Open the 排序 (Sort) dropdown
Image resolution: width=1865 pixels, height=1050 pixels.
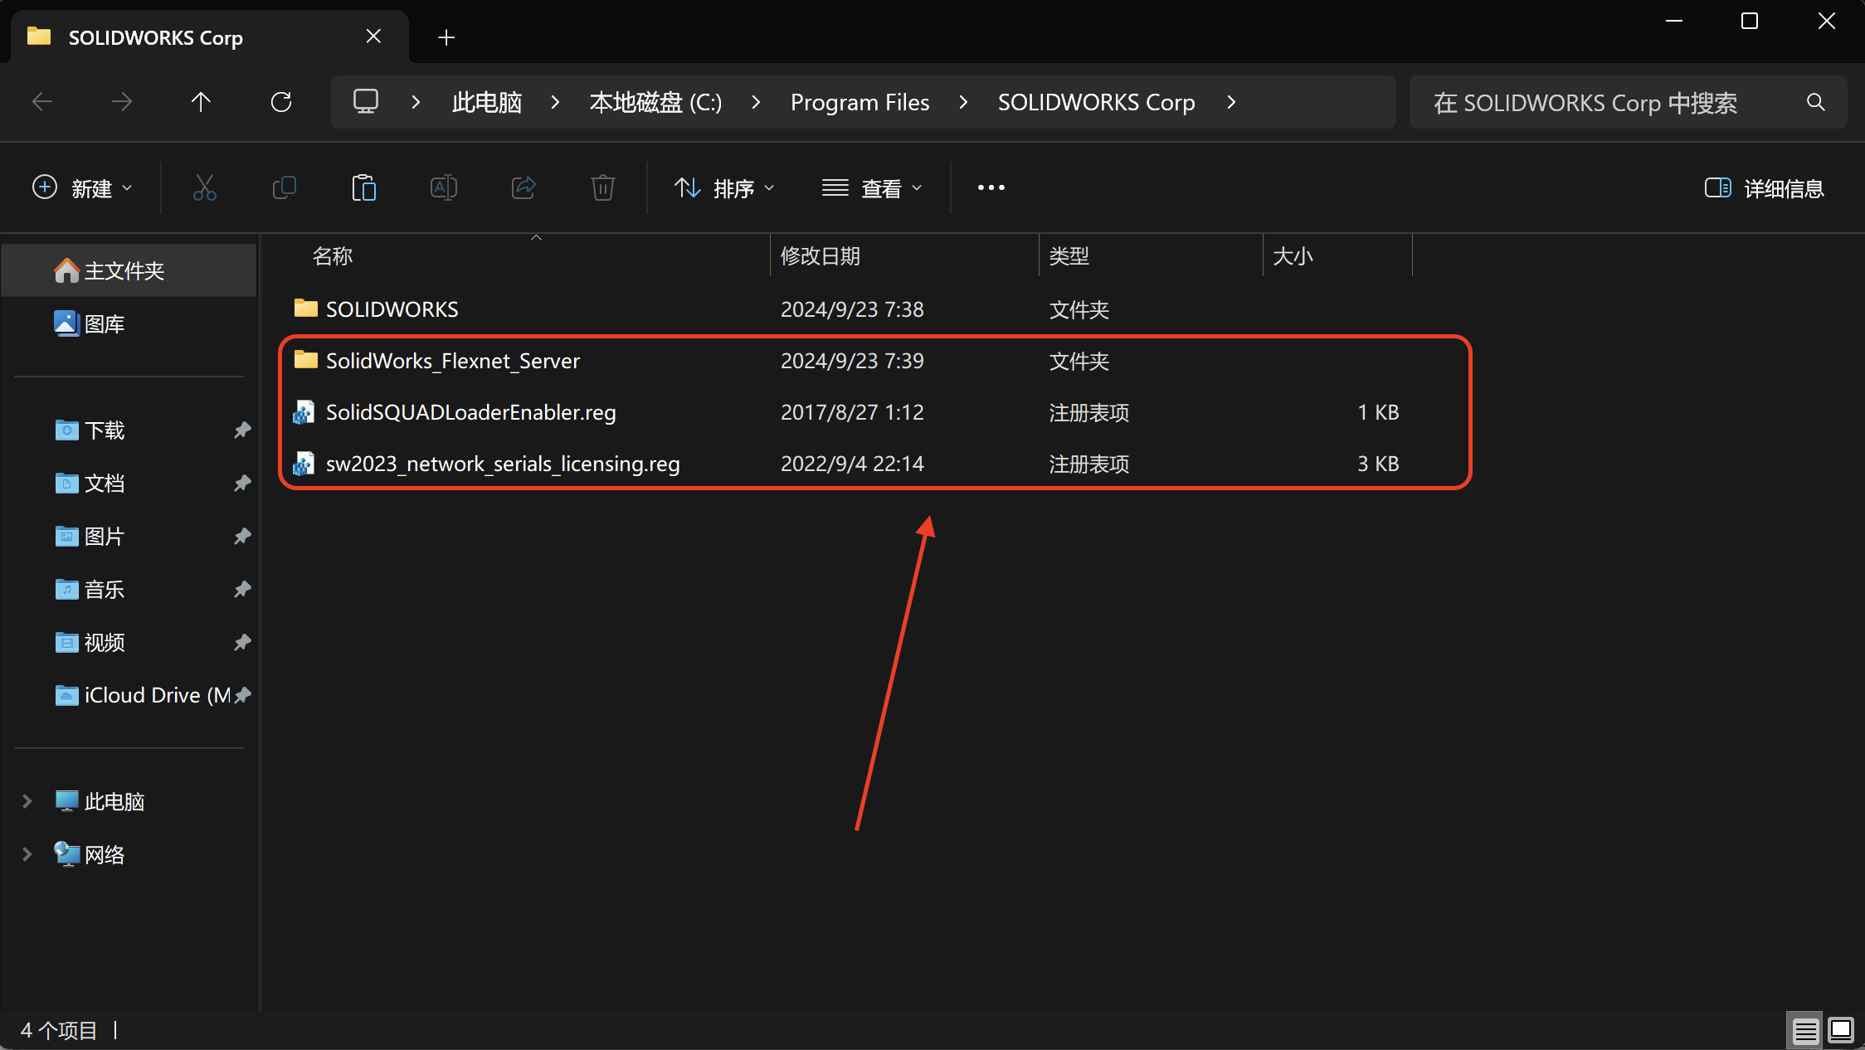pyautogui.click(x=724, y=188)
